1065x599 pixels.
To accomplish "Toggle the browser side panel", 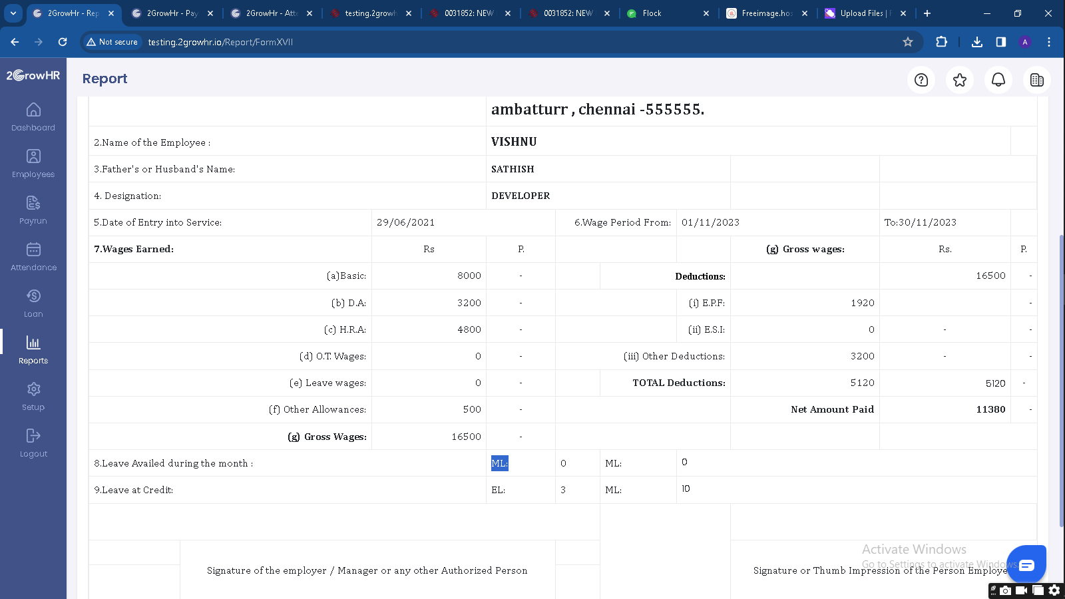I will click(1001, 42).
